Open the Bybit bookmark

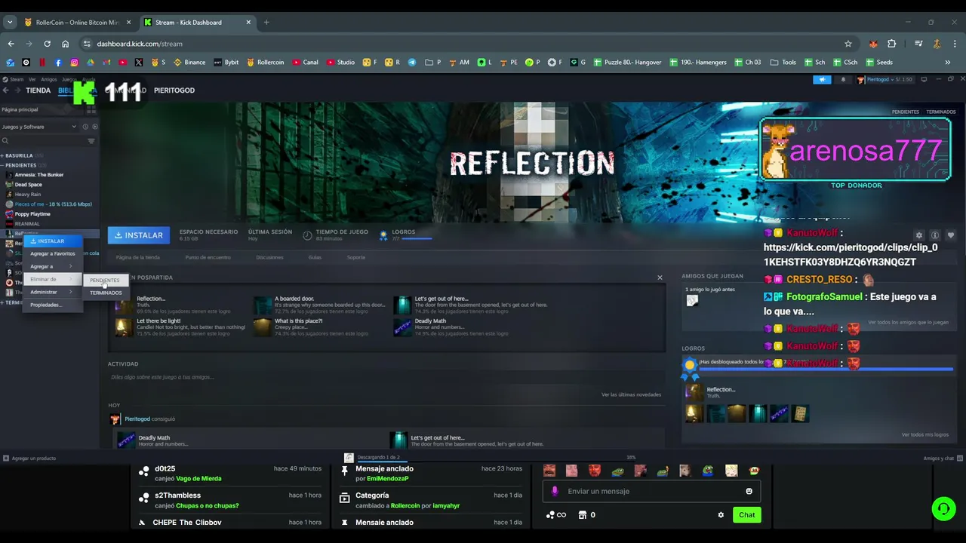[226, 62]
